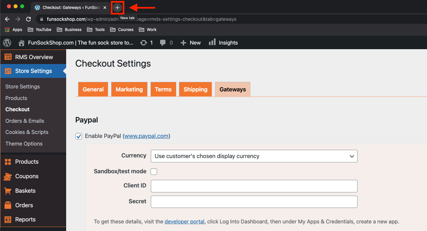Open the Store Settings submenu item
Image resolution: width=427 pixels, height=231 pixels.
[22, 86]
